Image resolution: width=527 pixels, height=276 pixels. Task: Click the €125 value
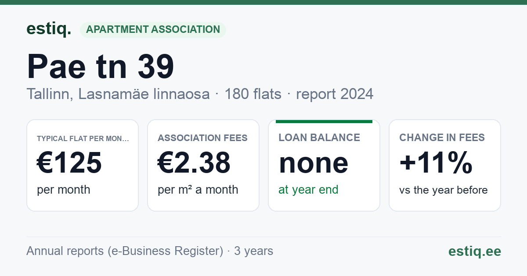pos(69,163)
